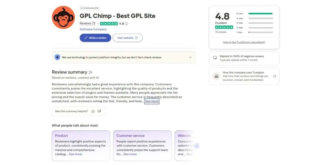This screenshot has height=165, width=316.
Task: Click the 72 reviews text in score card
Action: click(x=221, y=32)
